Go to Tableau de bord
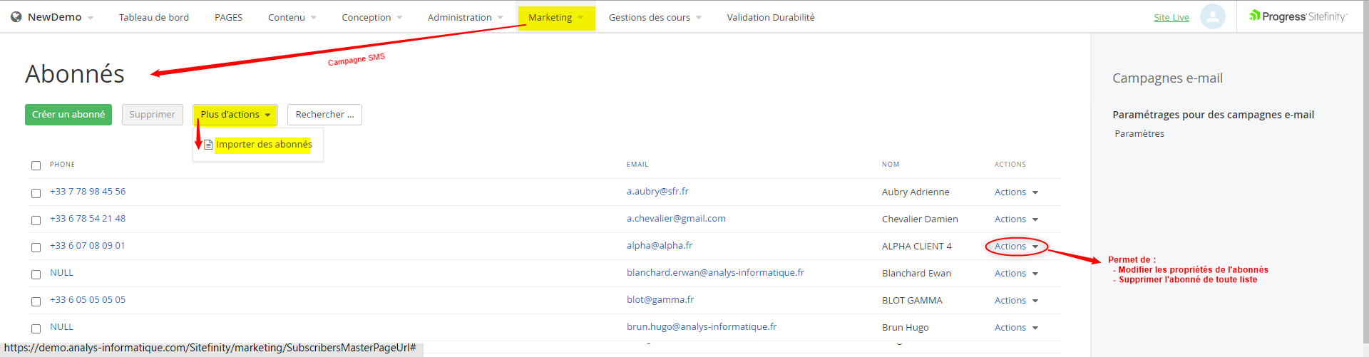This screenshot has width=1369, height=357. tap(153, 18)
